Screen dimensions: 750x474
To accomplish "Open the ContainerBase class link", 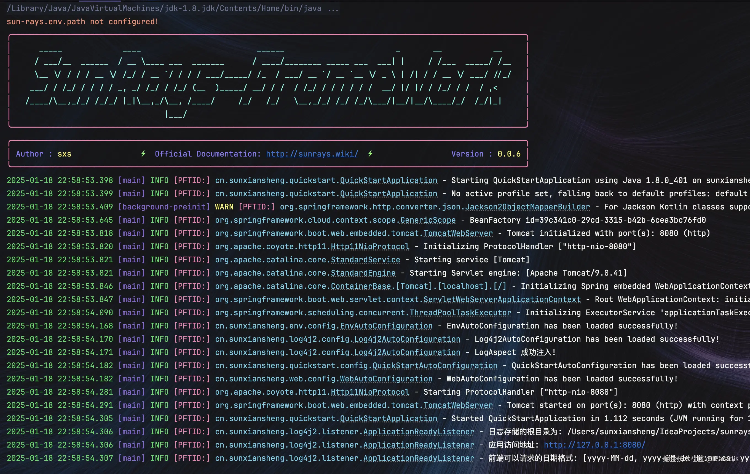I will click(x=360, y=286).
